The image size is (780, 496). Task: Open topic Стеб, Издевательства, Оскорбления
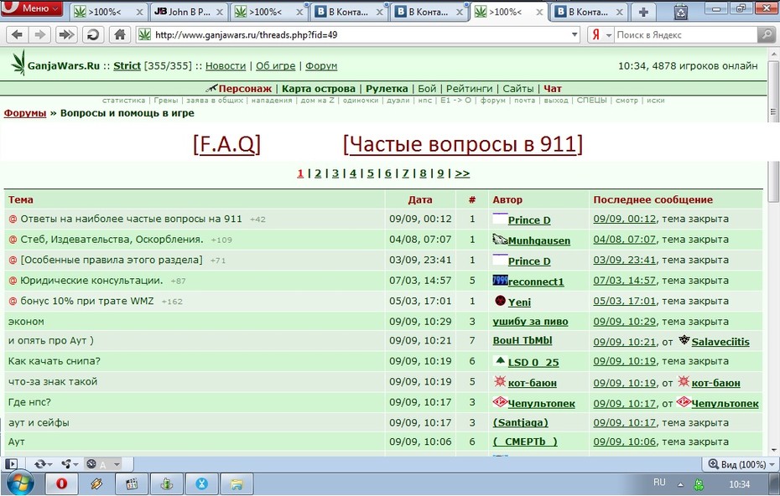[112, 239]
